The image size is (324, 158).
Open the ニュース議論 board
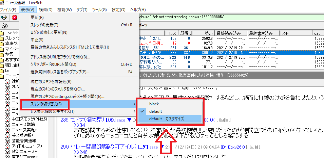23,125
